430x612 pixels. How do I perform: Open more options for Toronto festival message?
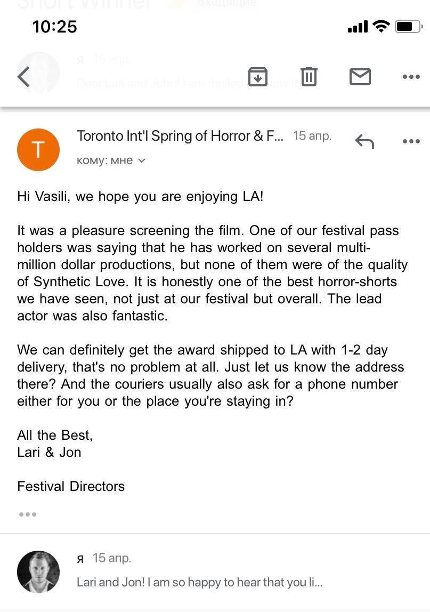point(411,141)
